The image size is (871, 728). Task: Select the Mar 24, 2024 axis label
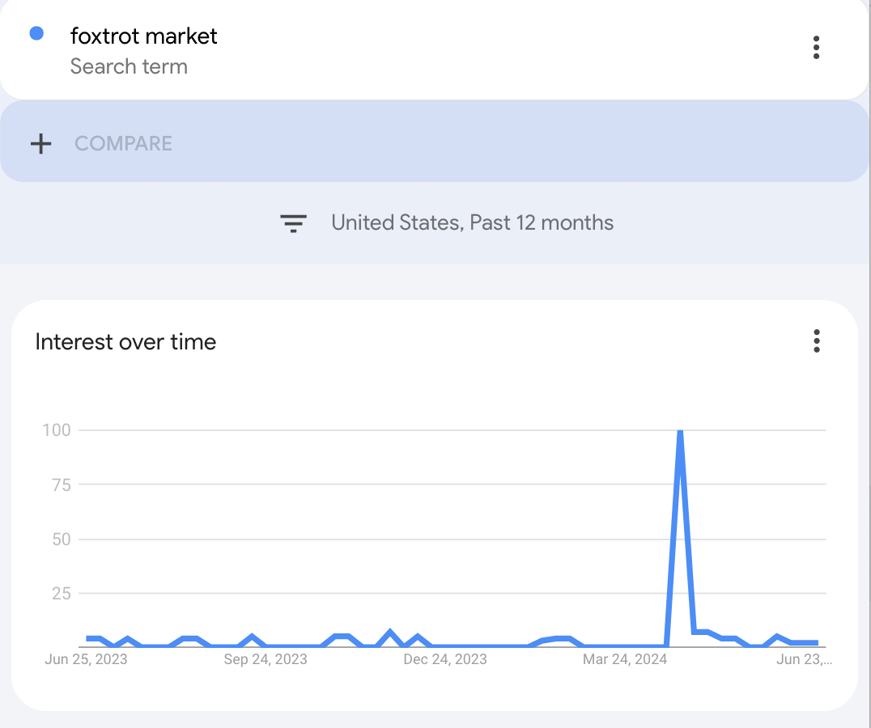(x=625, y=659)
